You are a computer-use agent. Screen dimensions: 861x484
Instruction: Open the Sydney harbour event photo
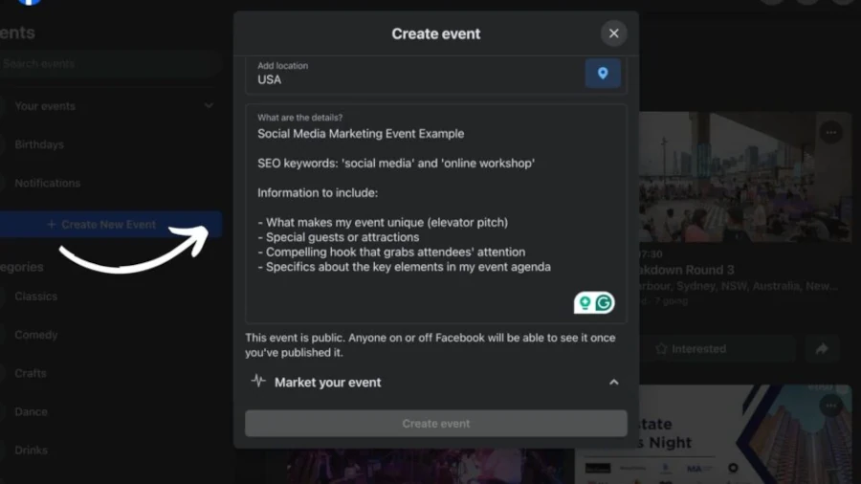745,177
